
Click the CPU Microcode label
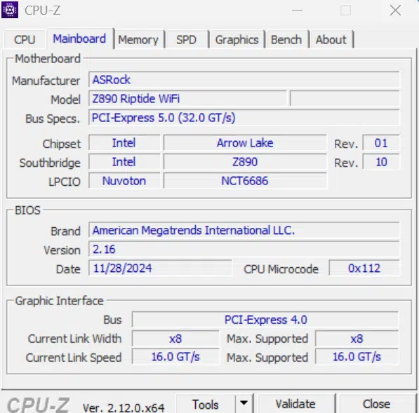[281, 269]
